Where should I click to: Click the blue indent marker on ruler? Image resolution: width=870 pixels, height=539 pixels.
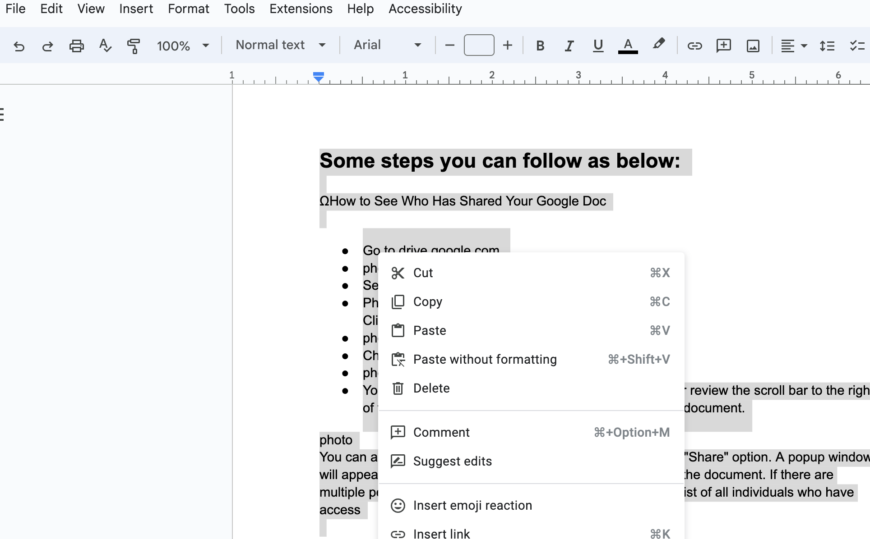(319, 77)
